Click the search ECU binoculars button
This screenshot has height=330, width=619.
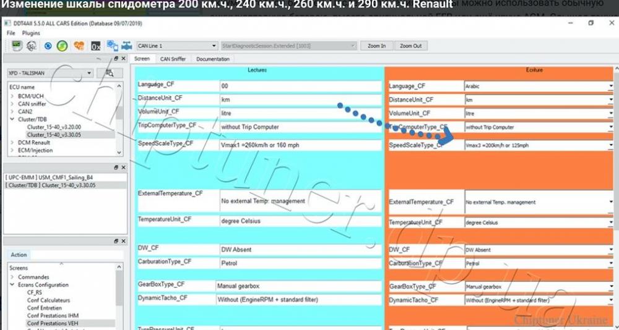coord(110,73)
